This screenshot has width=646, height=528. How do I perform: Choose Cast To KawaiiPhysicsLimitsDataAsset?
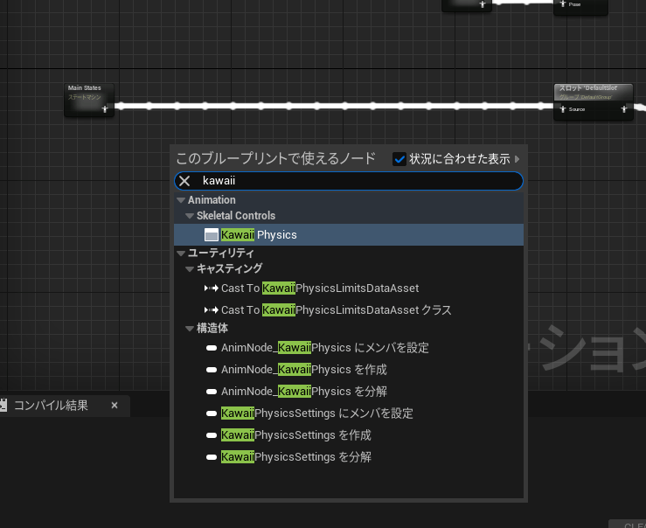(349, 288)
